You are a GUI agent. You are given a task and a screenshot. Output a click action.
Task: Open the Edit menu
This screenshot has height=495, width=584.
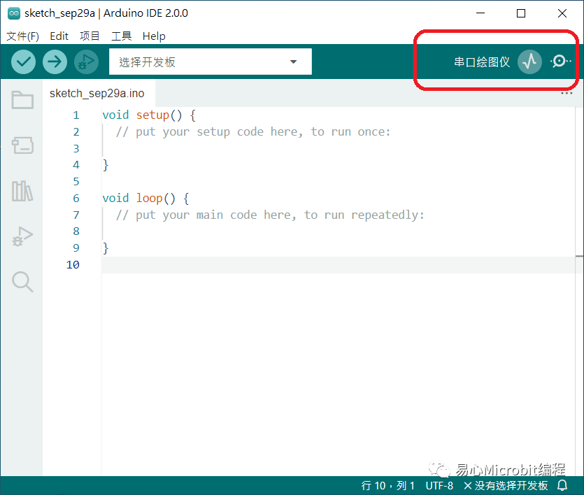tap(59, 36)
